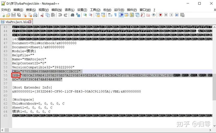Select the vbaProject.bin document tab
The width and height of the screenshot is (216, 133).
(16, 22)
